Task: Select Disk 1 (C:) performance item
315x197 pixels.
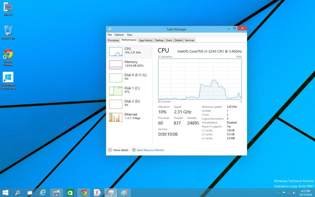Action: tap(129, 90)
